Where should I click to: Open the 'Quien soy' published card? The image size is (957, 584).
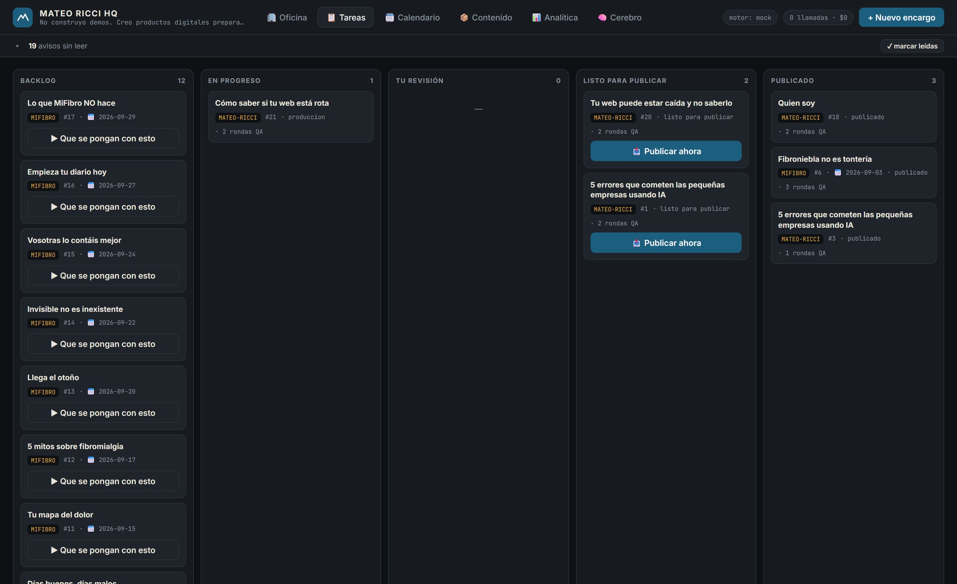coord(853,117)
